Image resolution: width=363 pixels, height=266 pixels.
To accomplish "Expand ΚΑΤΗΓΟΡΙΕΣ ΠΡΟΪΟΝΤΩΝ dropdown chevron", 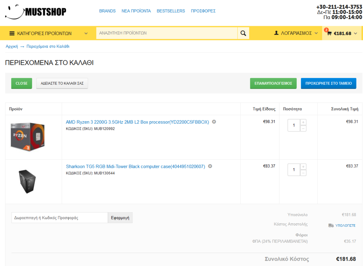I will coord(86,34).
